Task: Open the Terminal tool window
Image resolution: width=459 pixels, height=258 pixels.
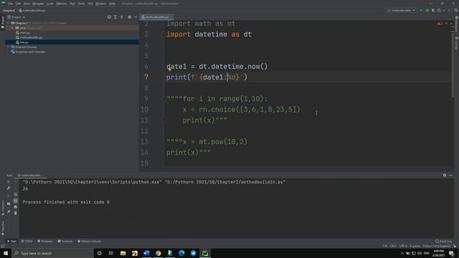Action: [x=65, y=242]
